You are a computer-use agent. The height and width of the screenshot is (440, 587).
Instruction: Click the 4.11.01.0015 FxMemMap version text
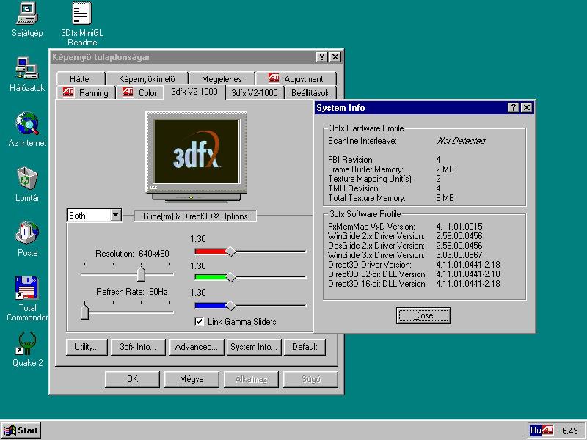(459, 227)
